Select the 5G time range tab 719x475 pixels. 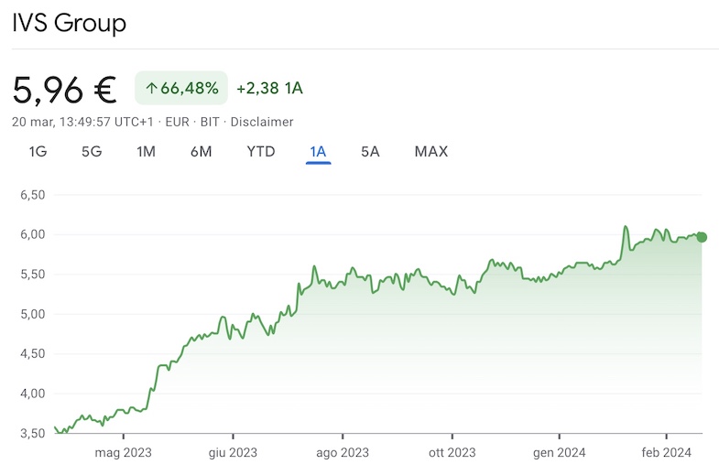point(92,152)
